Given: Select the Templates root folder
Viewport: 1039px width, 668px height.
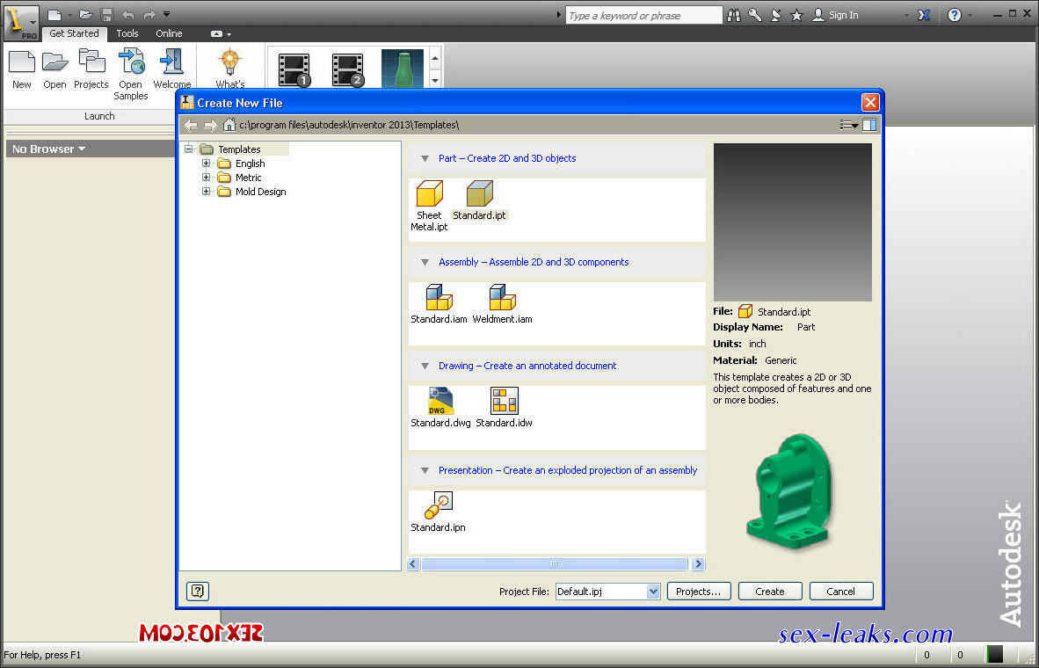Looking at the screenshot, I should (239, 149).
